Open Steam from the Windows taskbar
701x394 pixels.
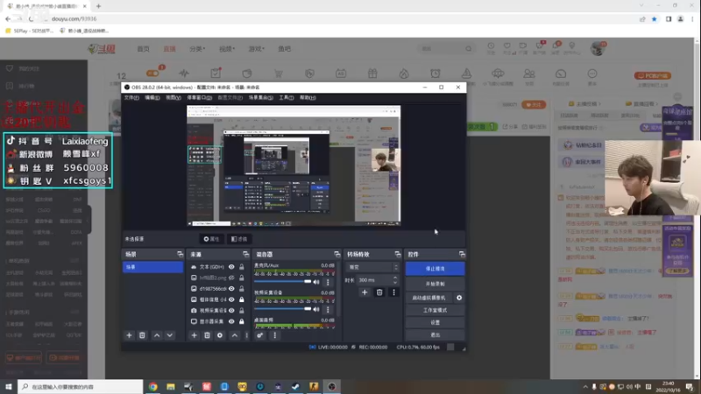[x=295, y=386]
